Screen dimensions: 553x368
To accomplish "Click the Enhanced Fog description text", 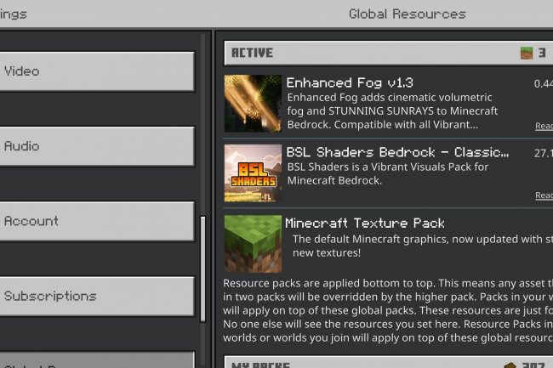I will (x=392, y=111).
